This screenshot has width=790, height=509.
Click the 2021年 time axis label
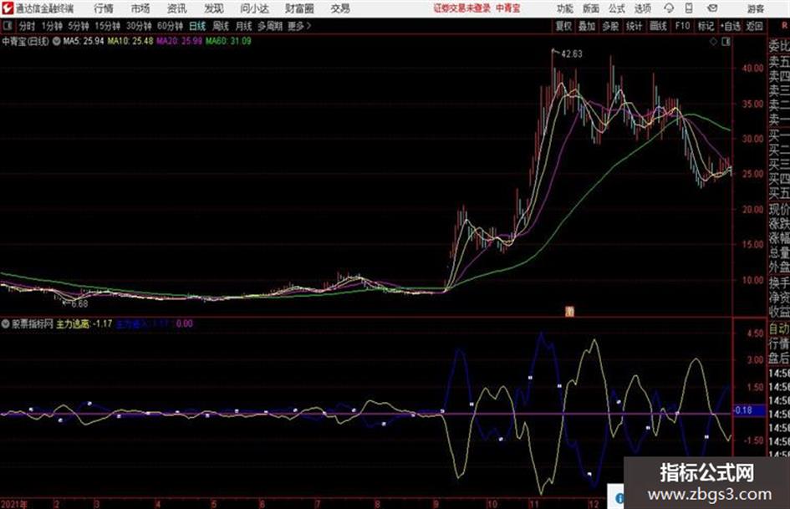14,504
